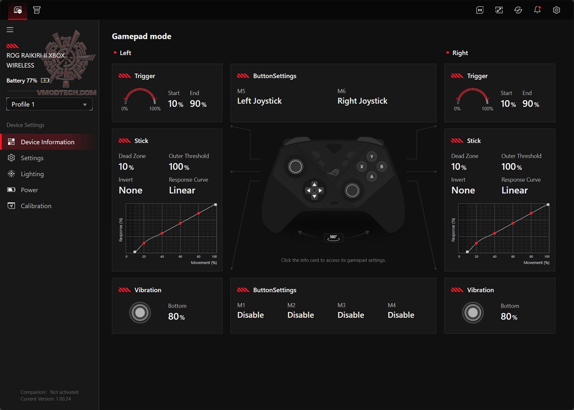Open the hamburger menu icon

(x=10, y=30)
